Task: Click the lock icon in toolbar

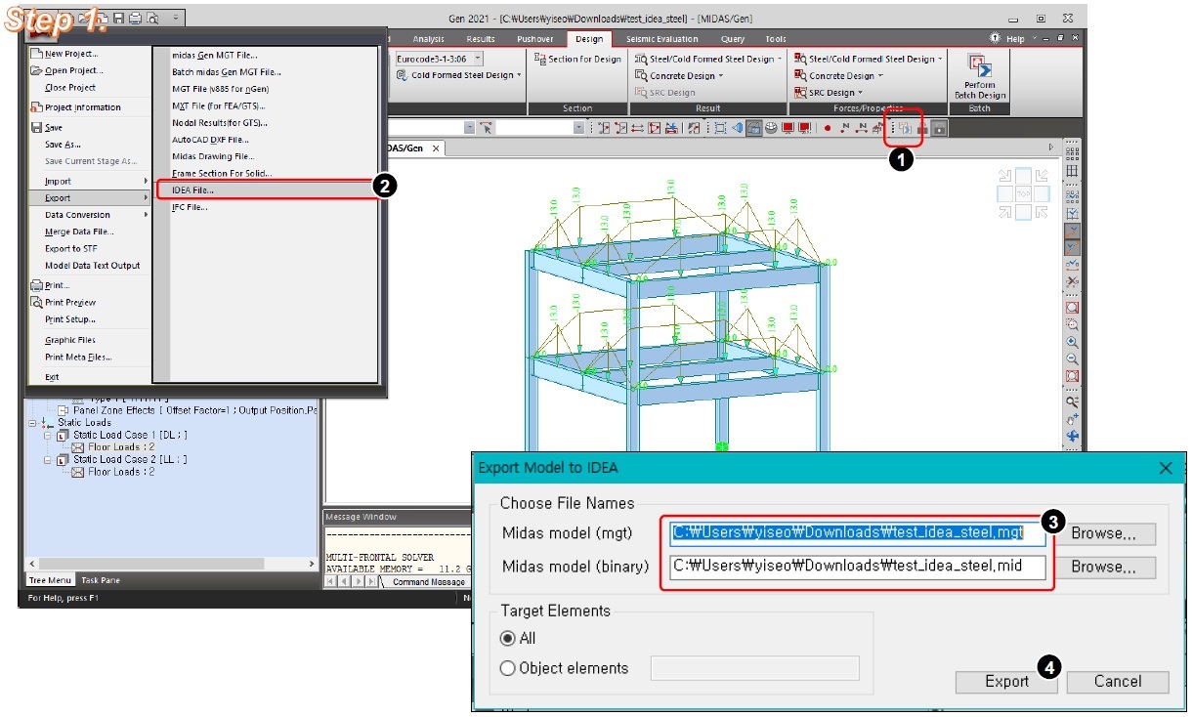Action: click(x=939, y=128)
